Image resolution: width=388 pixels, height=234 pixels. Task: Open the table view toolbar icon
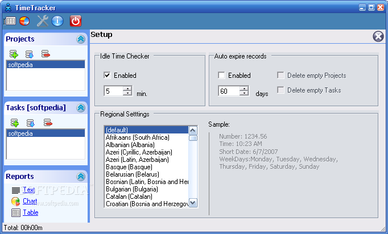point(10,21)
